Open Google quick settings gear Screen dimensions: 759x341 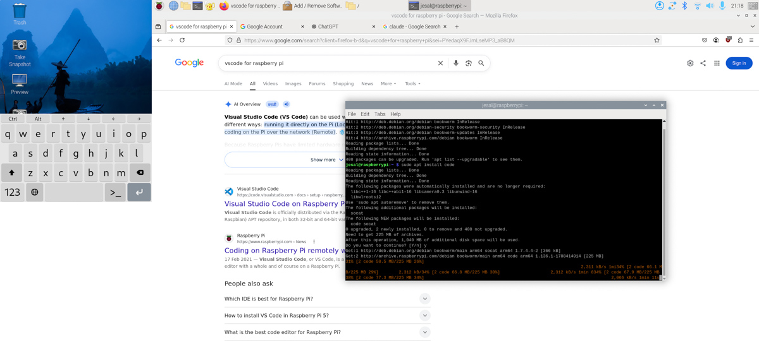690,63
